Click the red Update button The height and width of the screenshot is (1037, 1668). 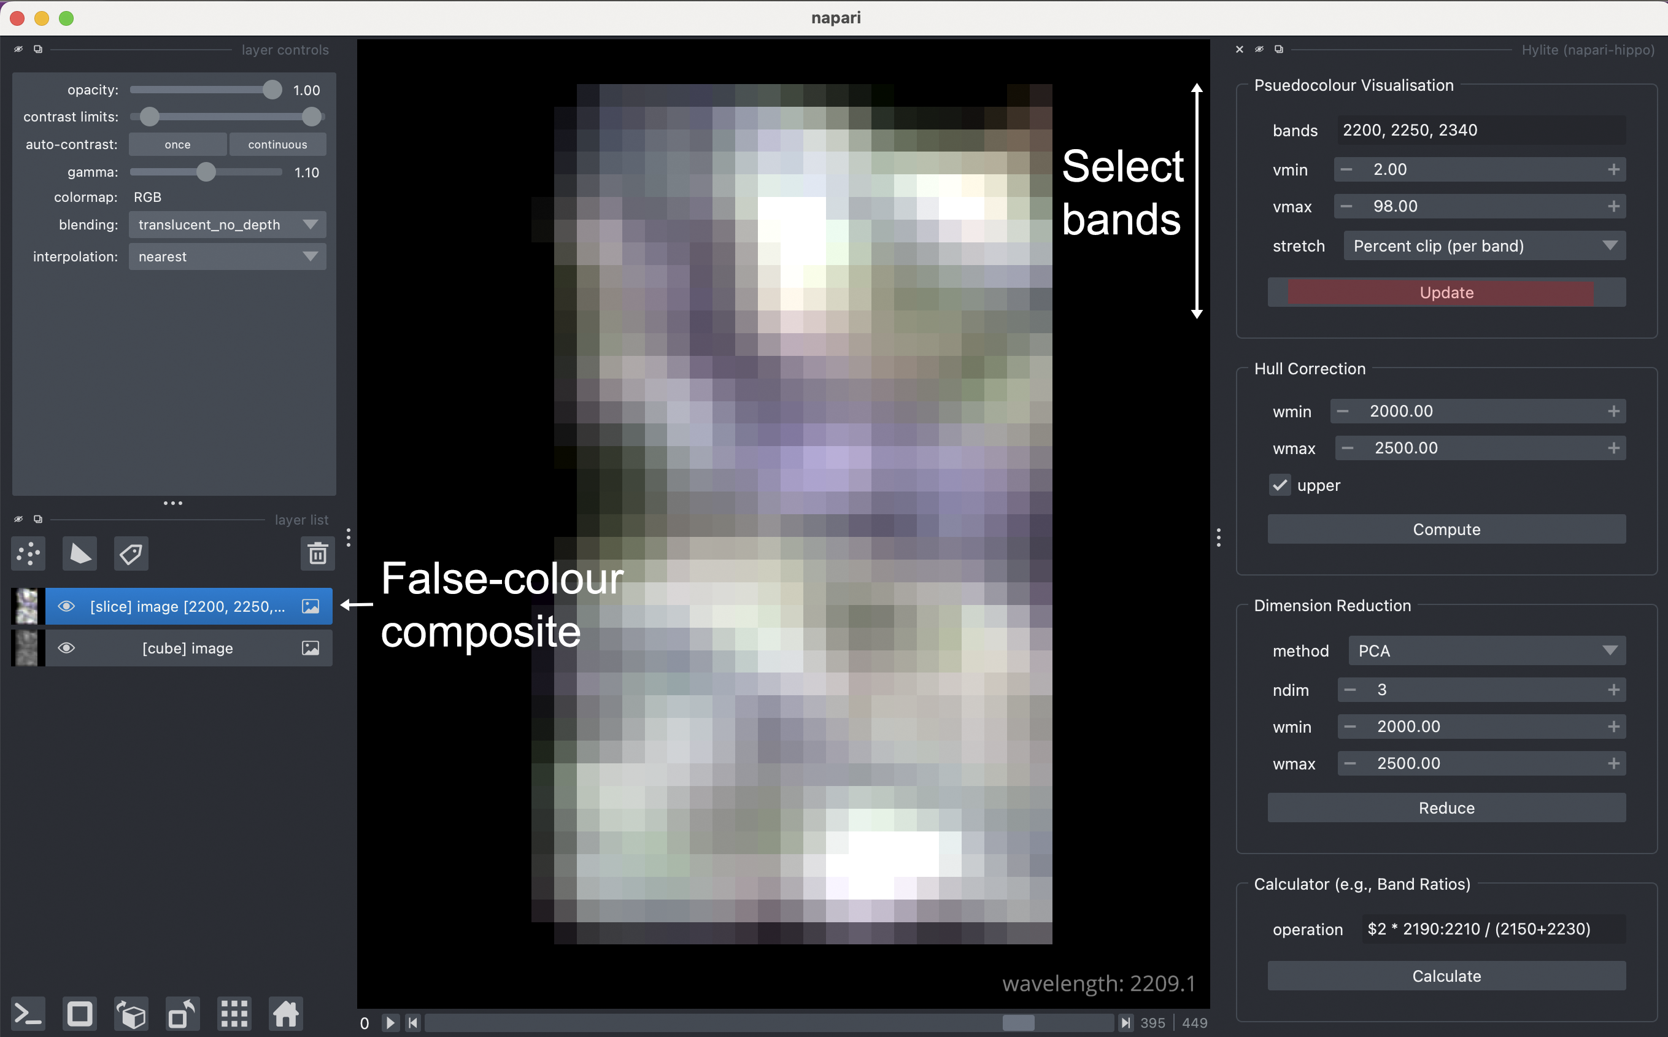pyautogui.click(x=1446, y=293)
